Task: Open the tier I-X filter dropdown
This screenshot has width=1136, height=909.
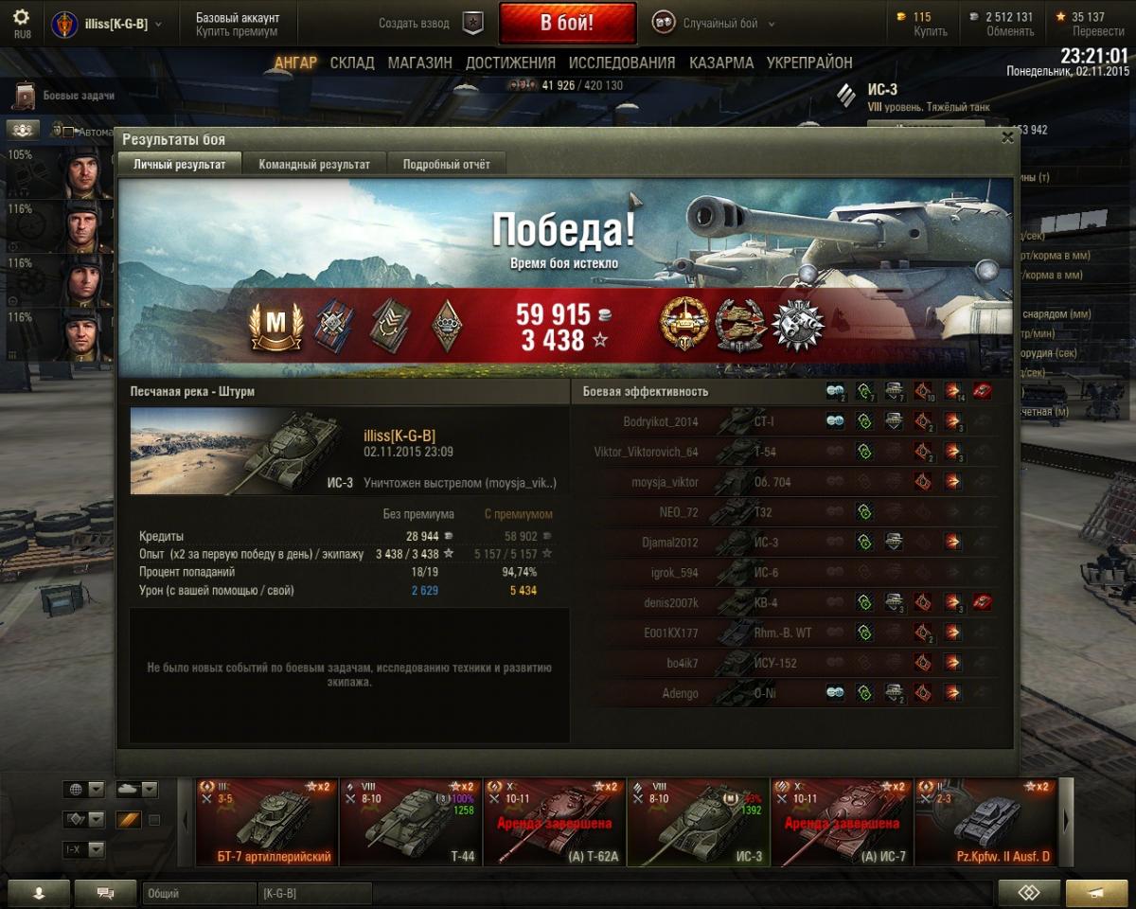Action: [84, 849]
